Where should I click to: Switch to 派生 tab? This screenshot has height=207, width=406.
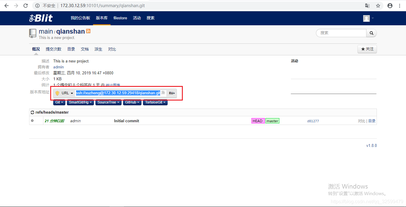[x=98, y=49]
